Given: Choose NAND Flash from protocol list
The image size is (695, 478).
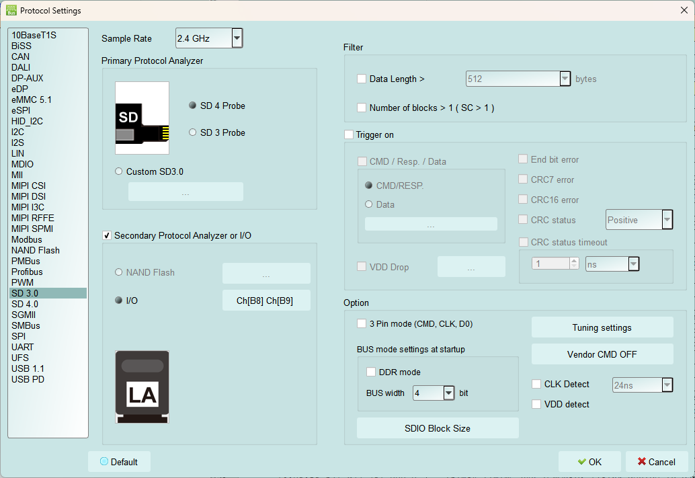Looking at the screenshot, I should (x=48, y=251).
